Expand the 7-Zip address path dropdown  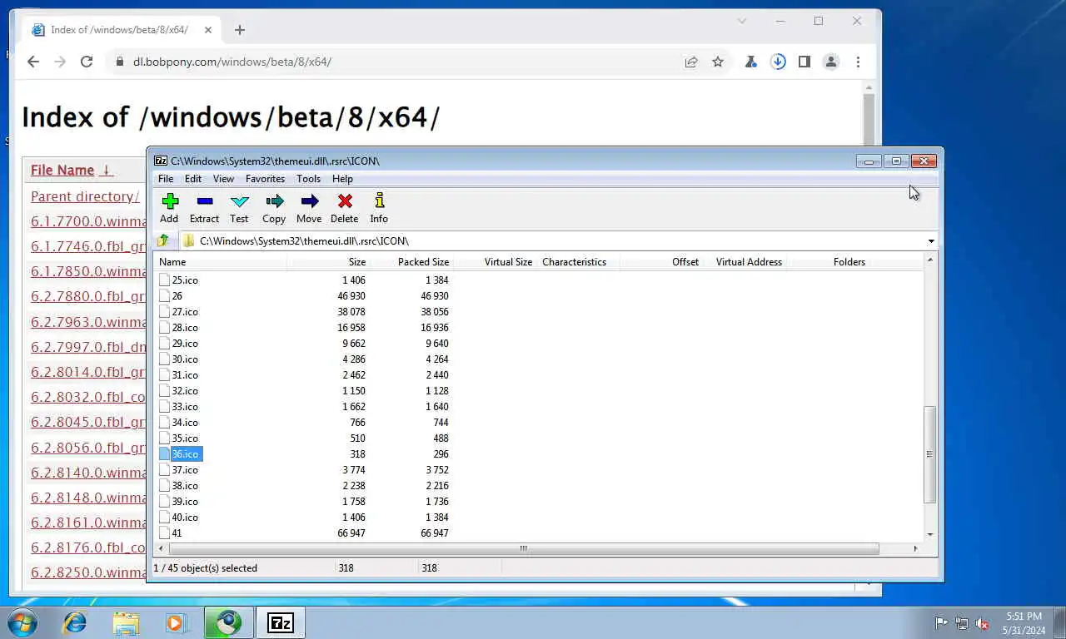[x=931, y=241]
